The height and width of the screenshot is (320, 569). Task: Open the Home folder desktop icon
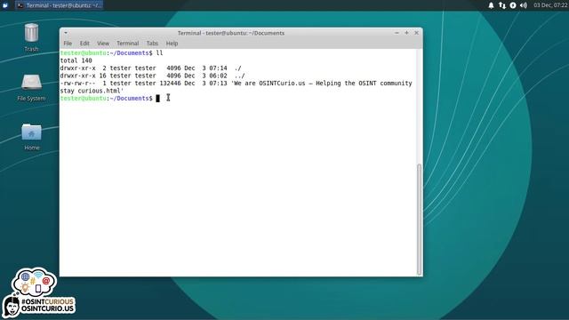pos(32,137)
